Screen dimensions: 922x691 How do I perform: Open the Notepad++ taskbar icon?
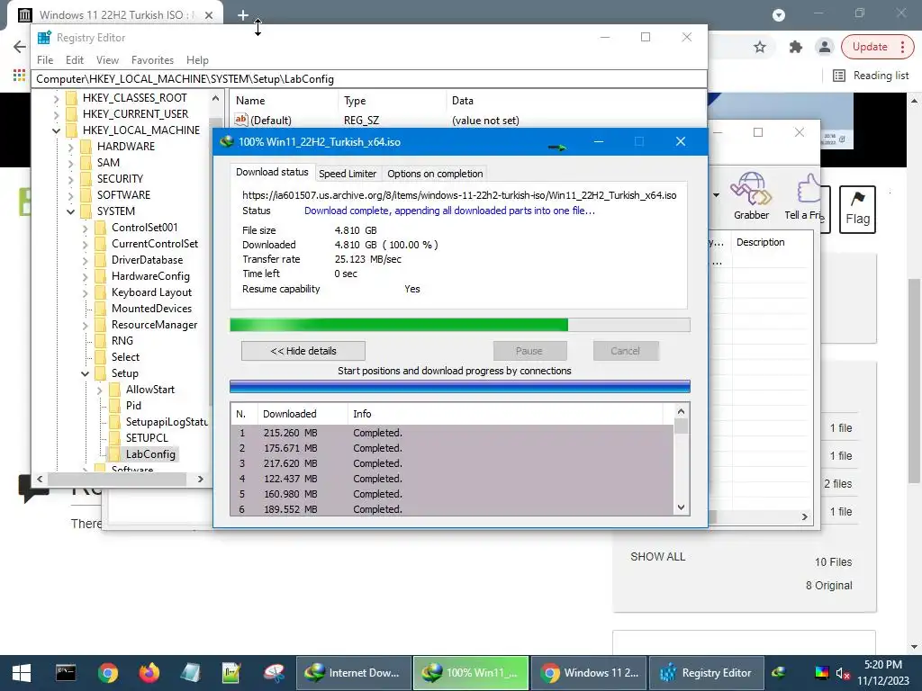click(231, 673)
